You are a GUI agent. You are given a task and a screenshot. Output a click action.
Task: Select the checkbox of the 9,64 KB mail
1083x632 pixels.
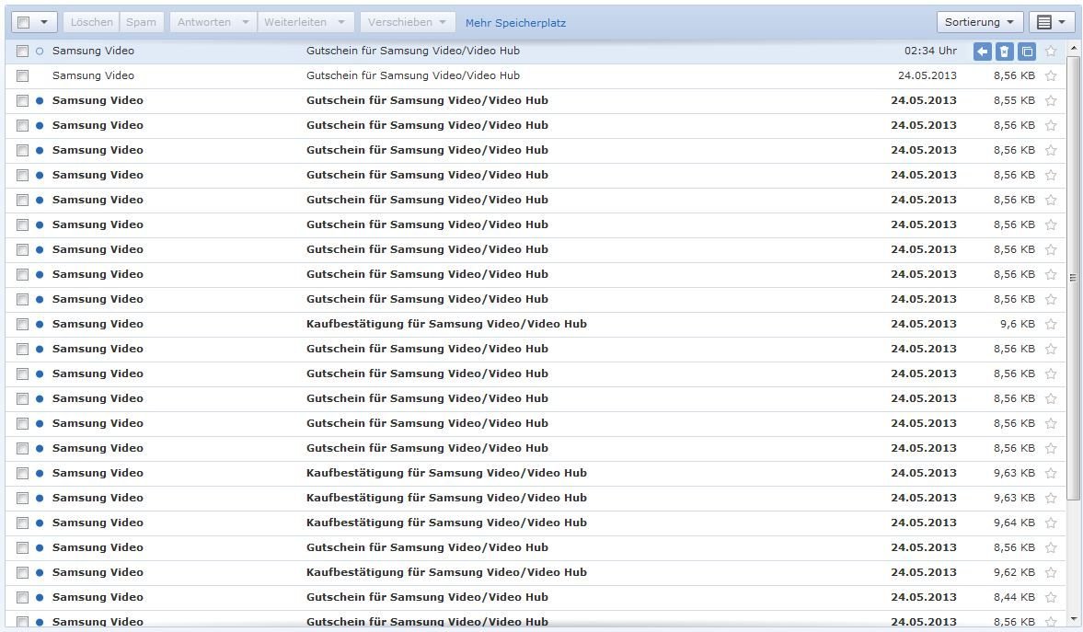pyautogui.click(x=23, y=523)
